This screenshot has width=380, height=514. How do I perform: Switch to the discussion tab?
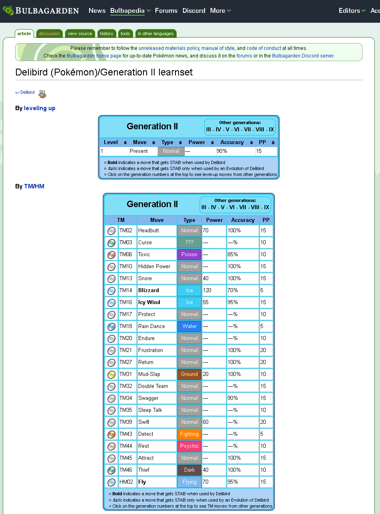point(50,34)
